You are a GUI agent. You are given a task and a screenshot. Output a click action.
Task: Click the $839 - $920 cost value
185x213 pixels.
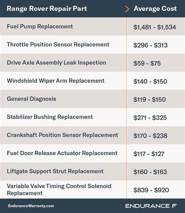[151, 190]
